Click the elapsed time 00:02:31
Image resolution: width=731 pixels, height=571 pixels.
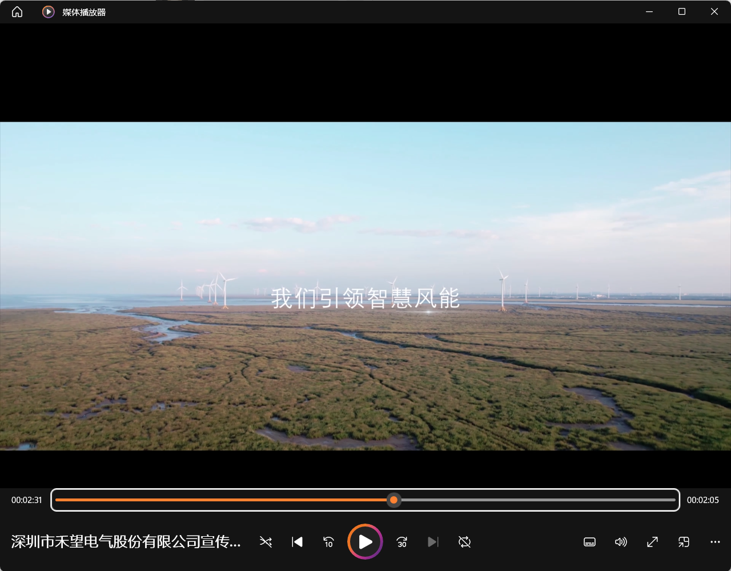click(x=27, y=500)
